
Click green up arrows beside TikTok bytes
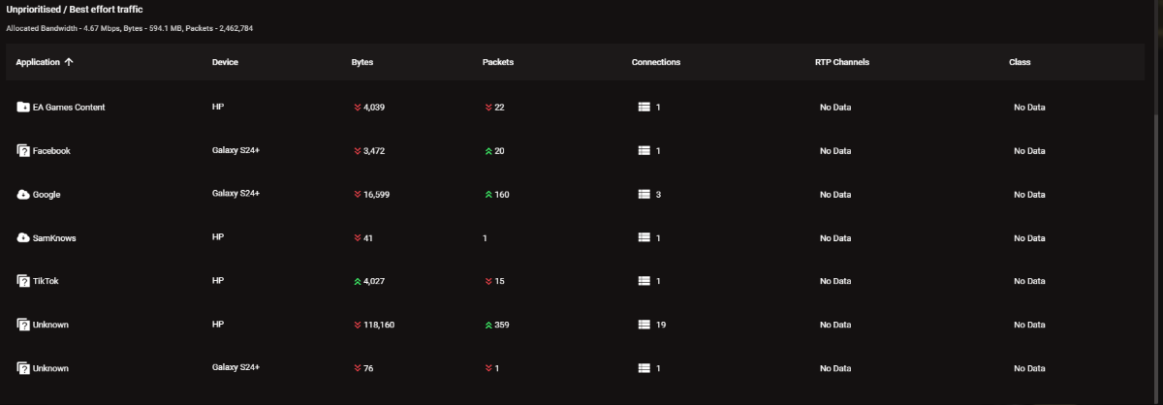358,281
